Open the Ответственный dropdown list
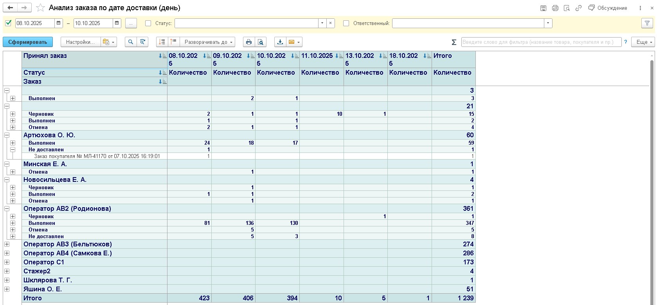The width and height of the screenshot is (657, 305). [x=548, y=23]
